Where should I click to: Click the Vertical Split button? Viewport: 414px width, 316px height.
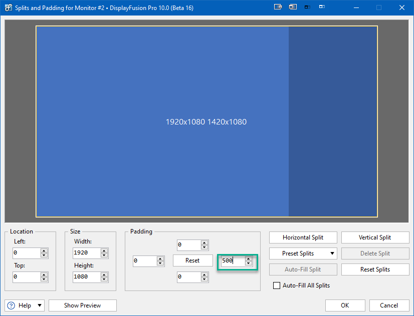(x=375, y=237)
